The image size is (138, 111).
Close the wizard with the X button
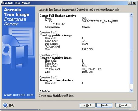click(x=134, y=3)
